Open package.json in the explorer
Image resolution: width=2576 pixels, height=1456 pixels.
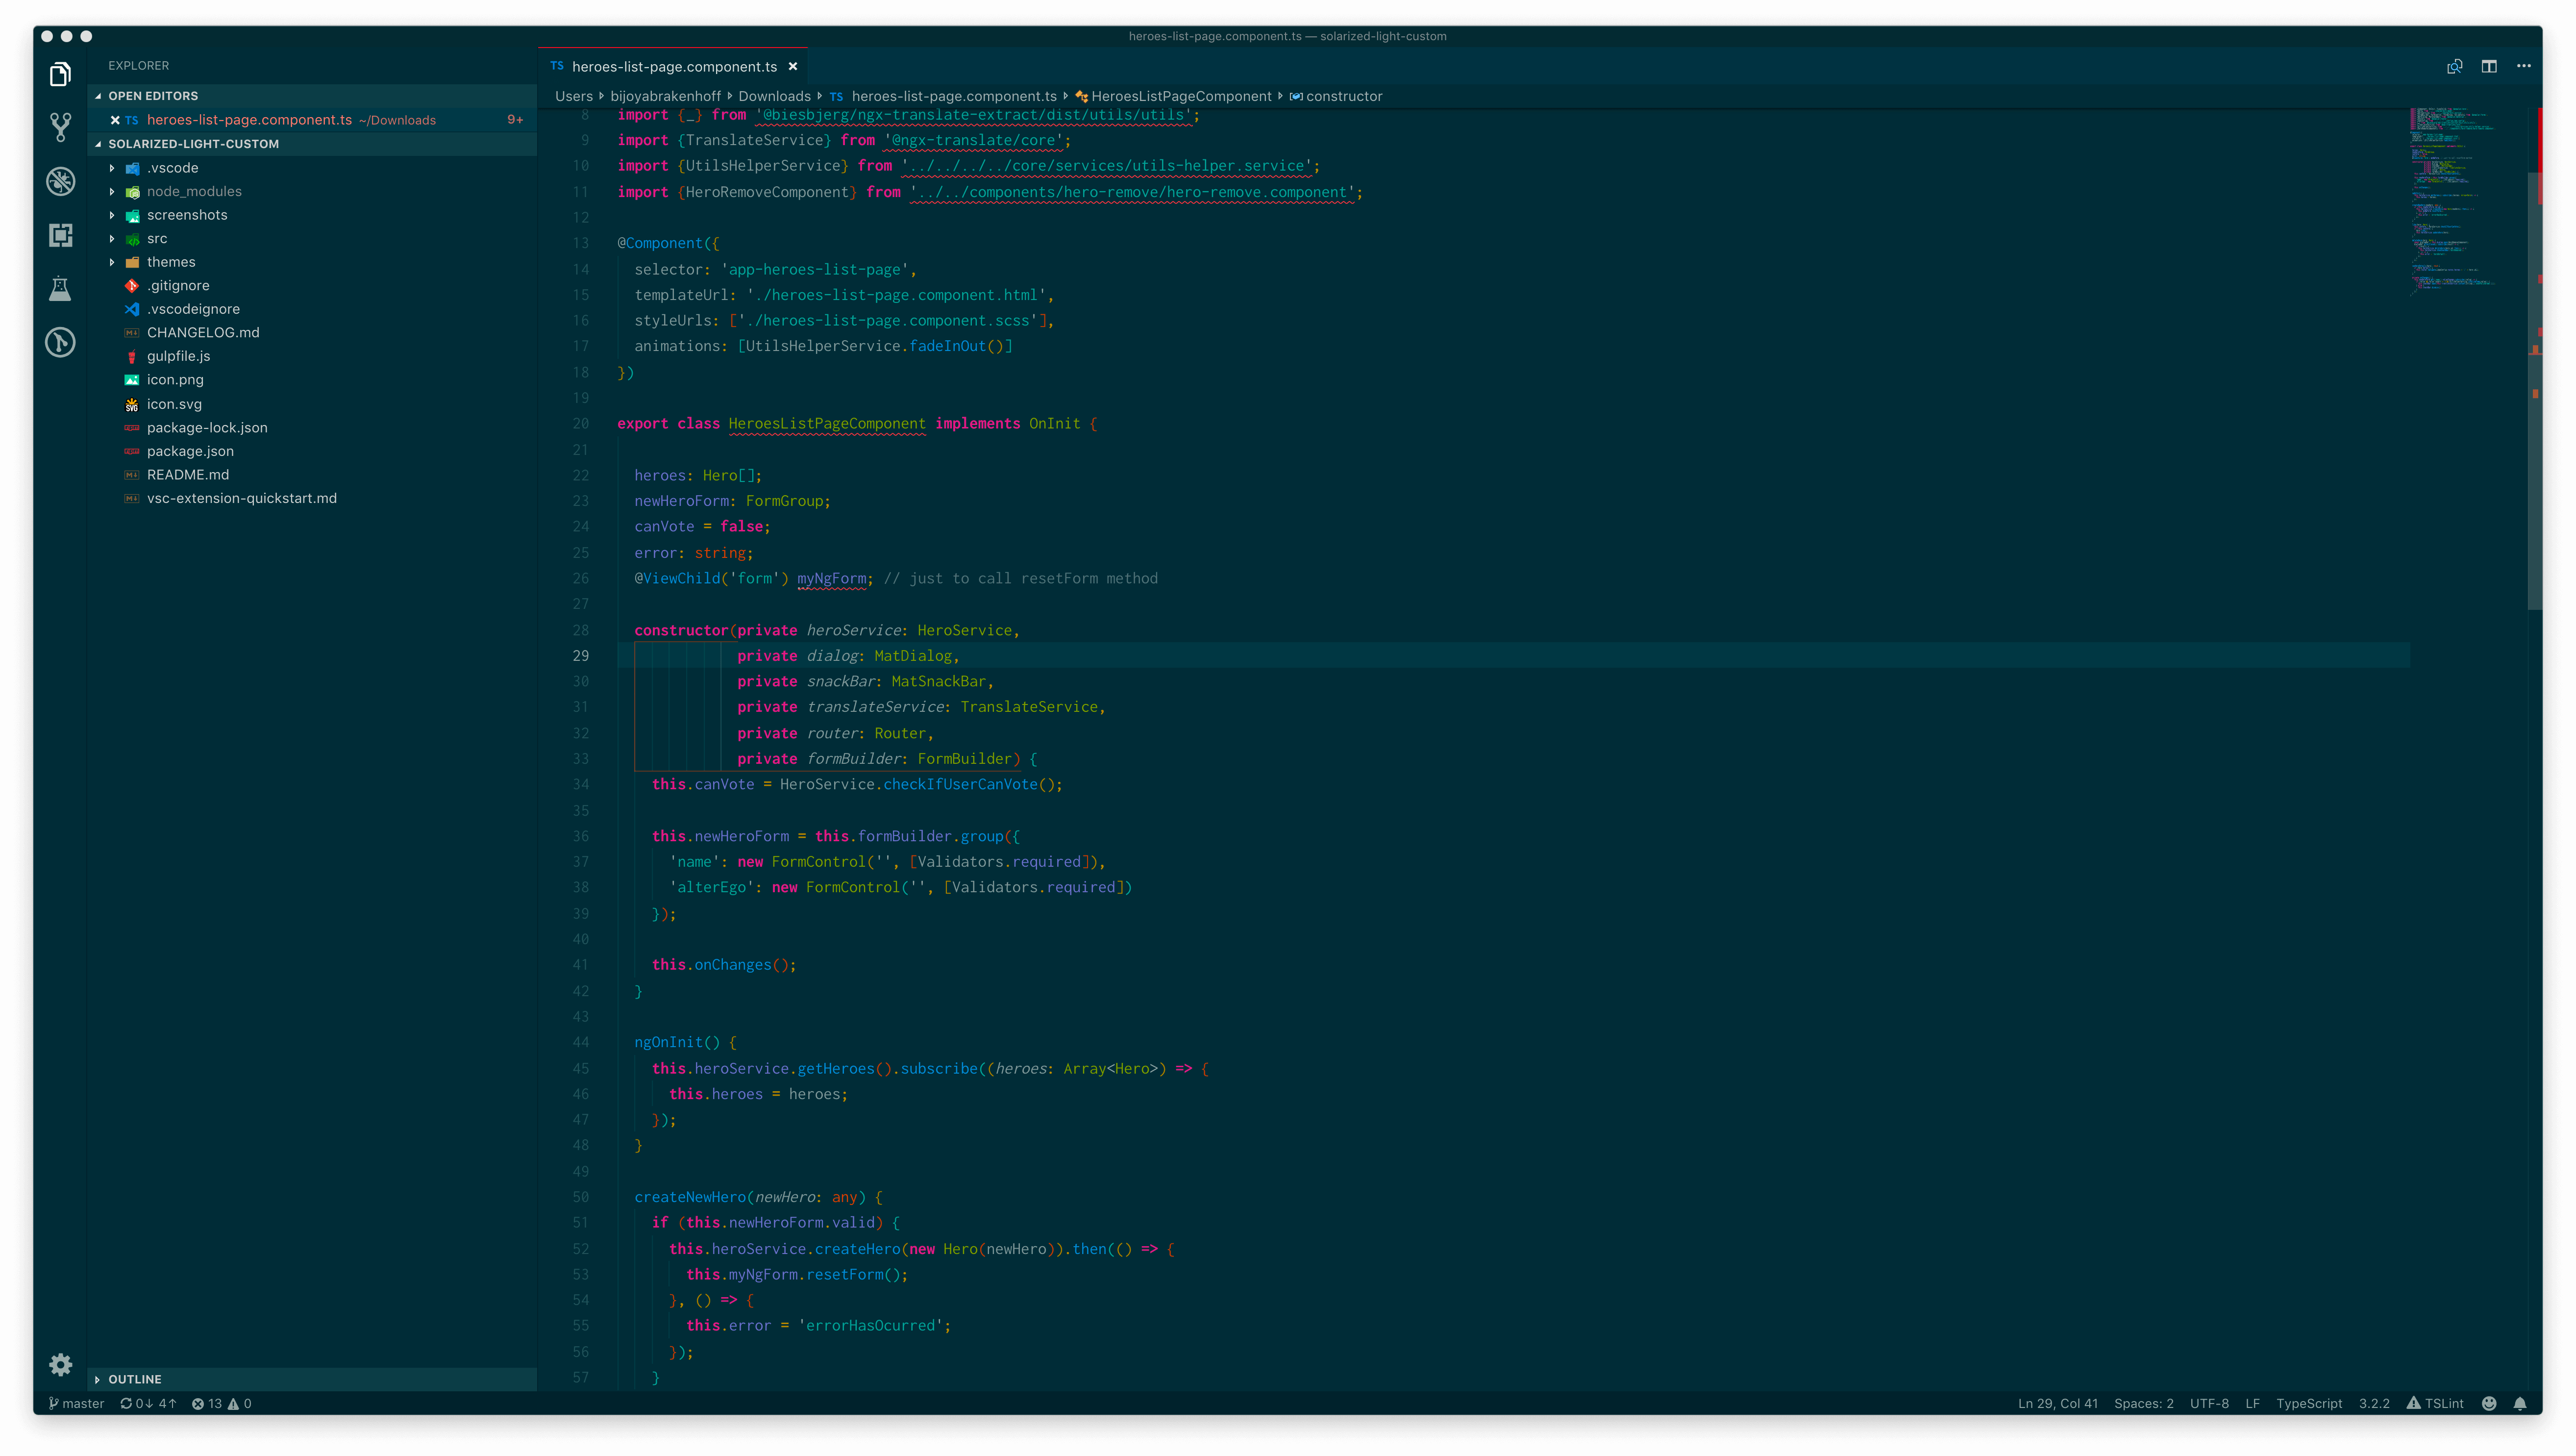point(190,451)
